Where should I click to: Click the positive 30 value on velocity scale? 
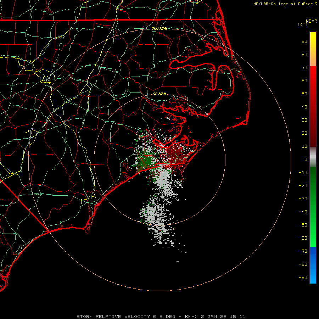click(304, 120)
